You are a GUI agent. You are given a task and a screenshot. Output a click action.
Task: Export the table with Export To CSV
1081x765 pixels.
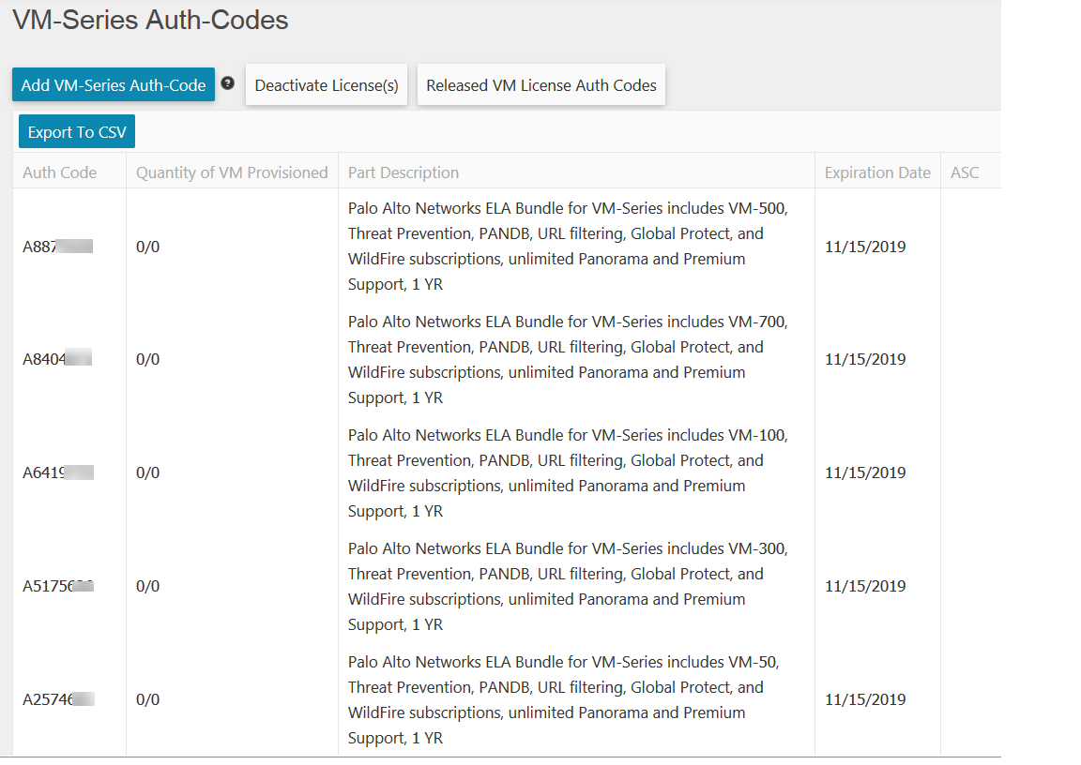pyautogui.click(x=77, y=132)
